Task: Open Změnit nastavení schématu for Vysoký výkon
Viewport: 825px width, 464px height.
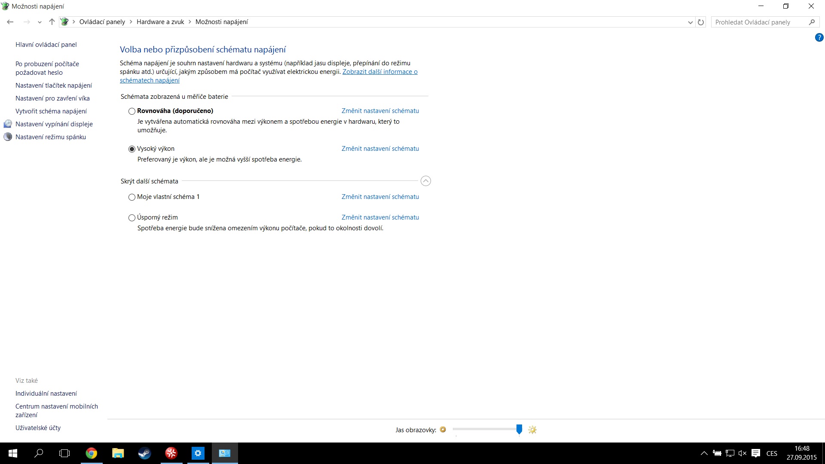Action: coord(380,149)
